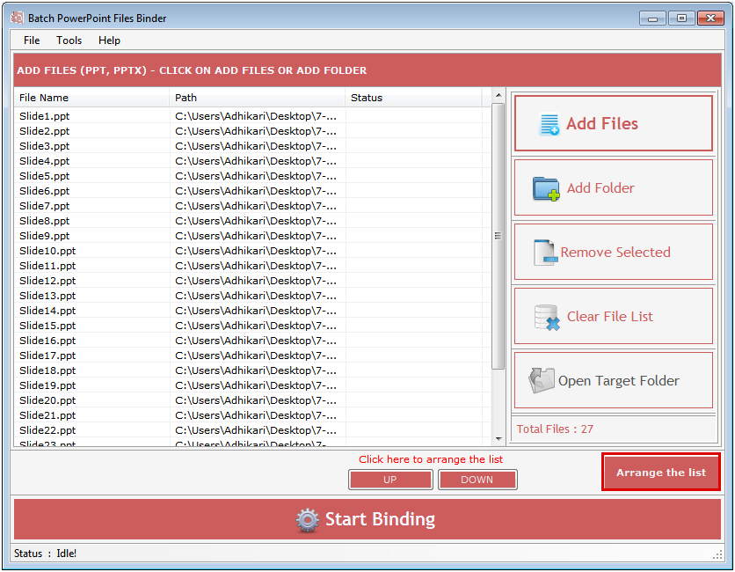735x572 pixels.
Task: Select Slide4.ppt in the file list
Action: [45, 161]
